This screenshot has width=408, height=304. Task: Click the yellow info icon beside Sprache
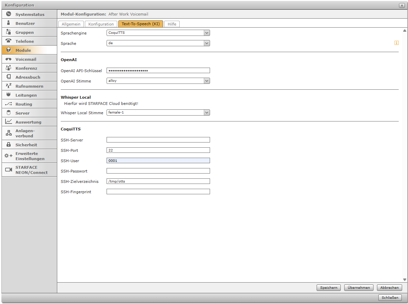pos(396,43)
